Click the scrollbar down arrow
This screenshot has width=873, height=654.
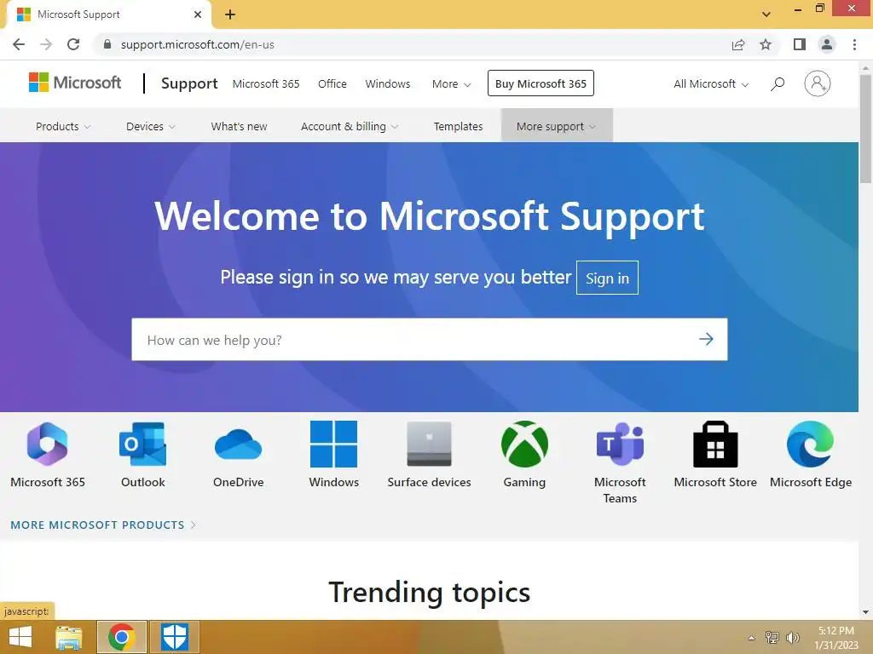[x=866, y=612]
